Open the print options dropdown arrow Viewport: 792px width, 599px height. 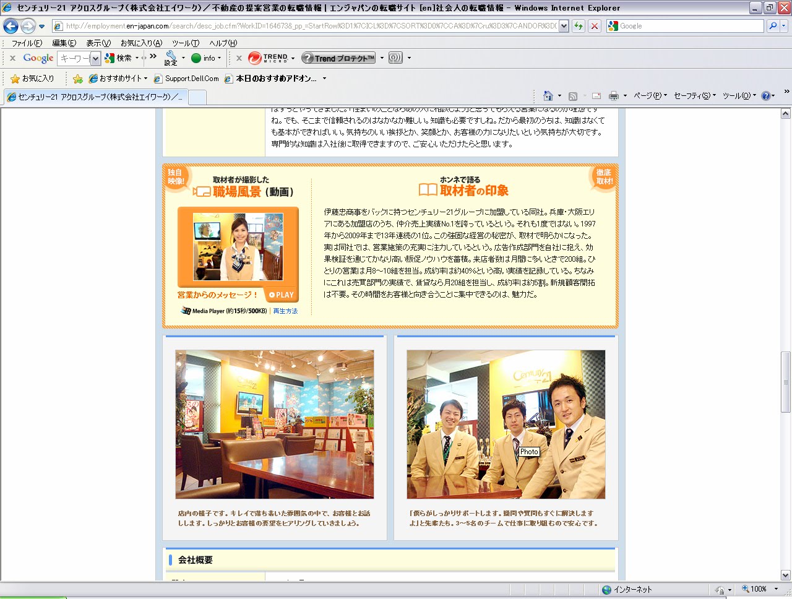tap(625, 96)
